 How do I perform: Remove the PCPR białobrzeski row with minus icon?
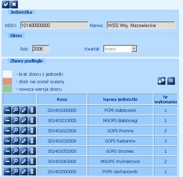click(7, 110)
